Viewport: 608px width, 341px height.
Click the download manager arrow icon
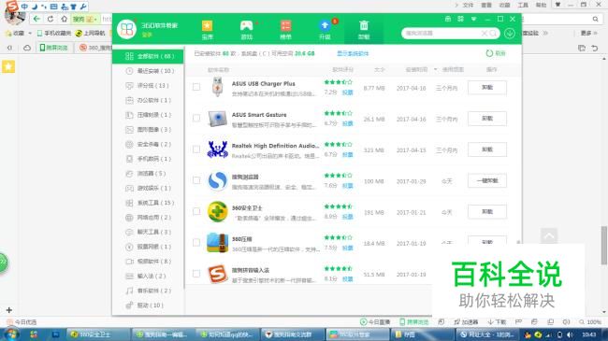coord(510,34)
